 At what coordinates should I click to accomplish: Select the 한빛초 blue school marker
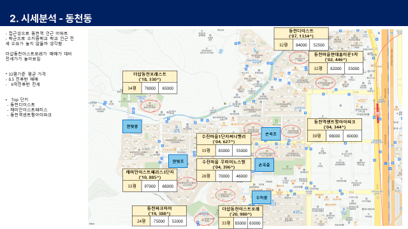(x=178, y=161)
